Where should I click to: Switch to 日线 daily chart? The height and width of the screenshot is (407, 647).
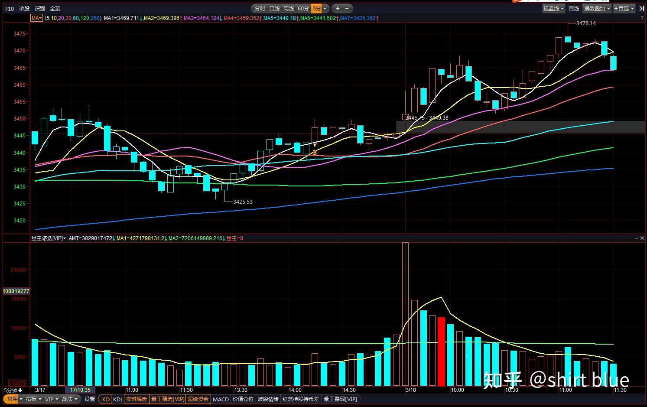click(274, 9)
